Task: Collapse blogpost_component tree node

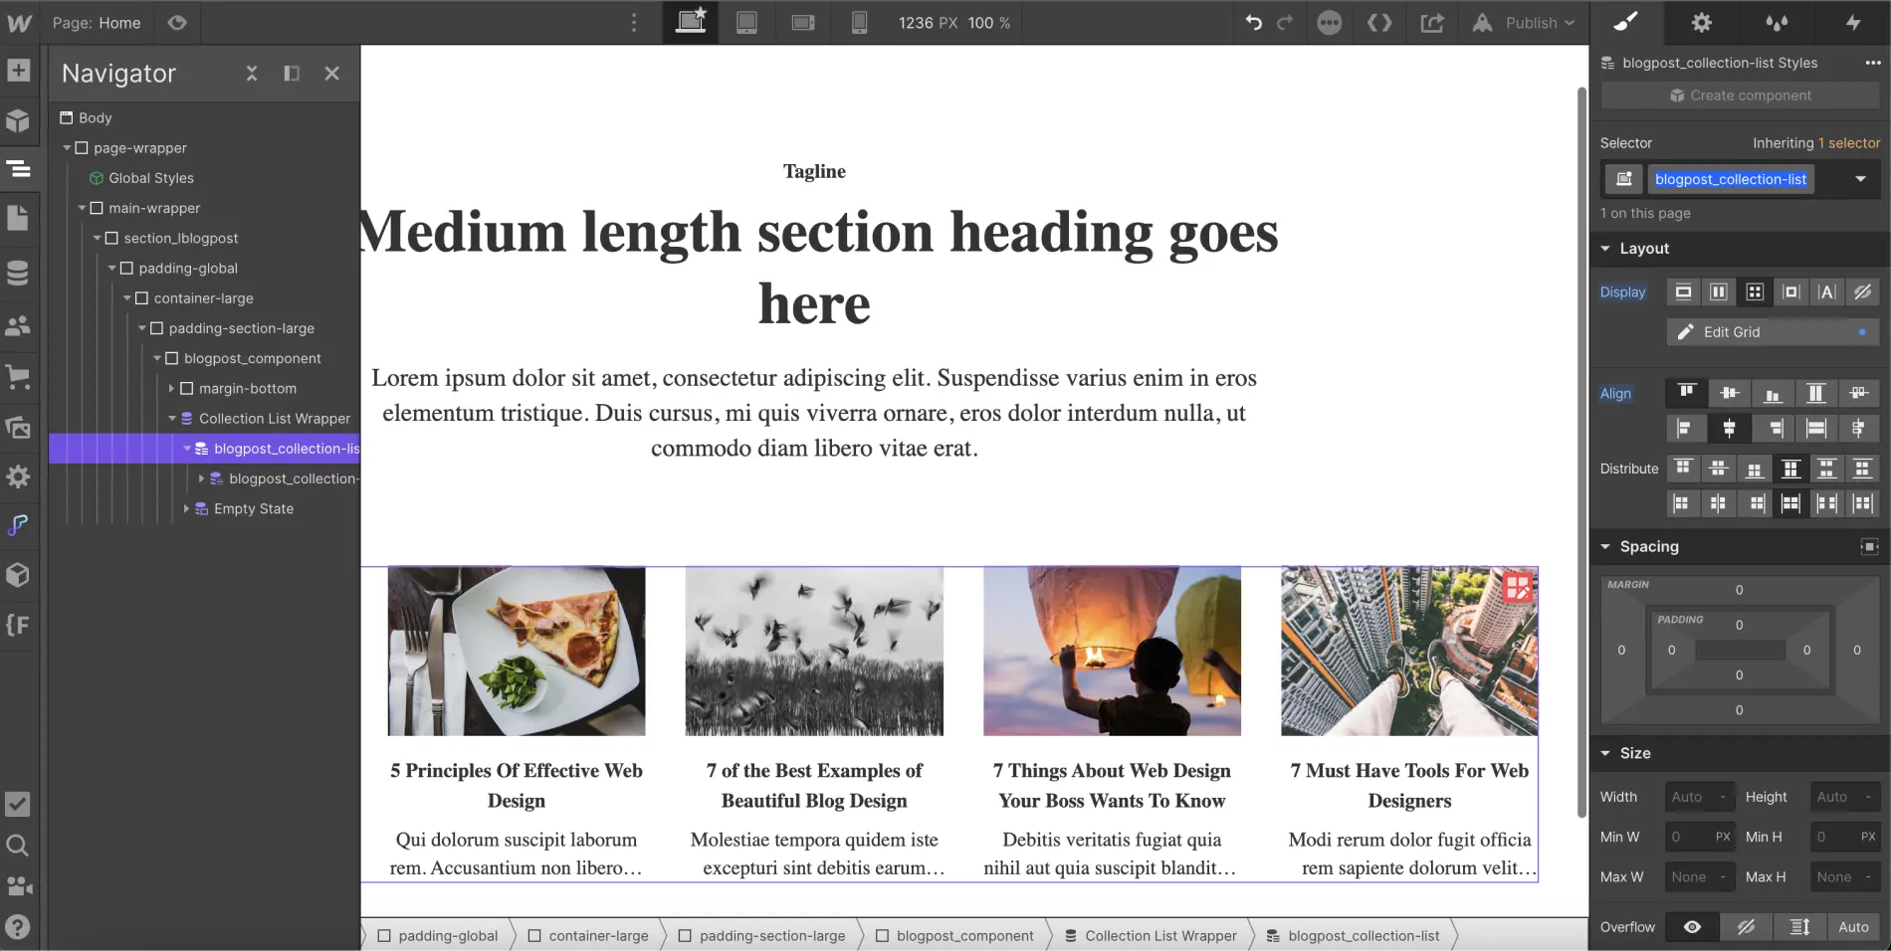Action: coord(157,359)
